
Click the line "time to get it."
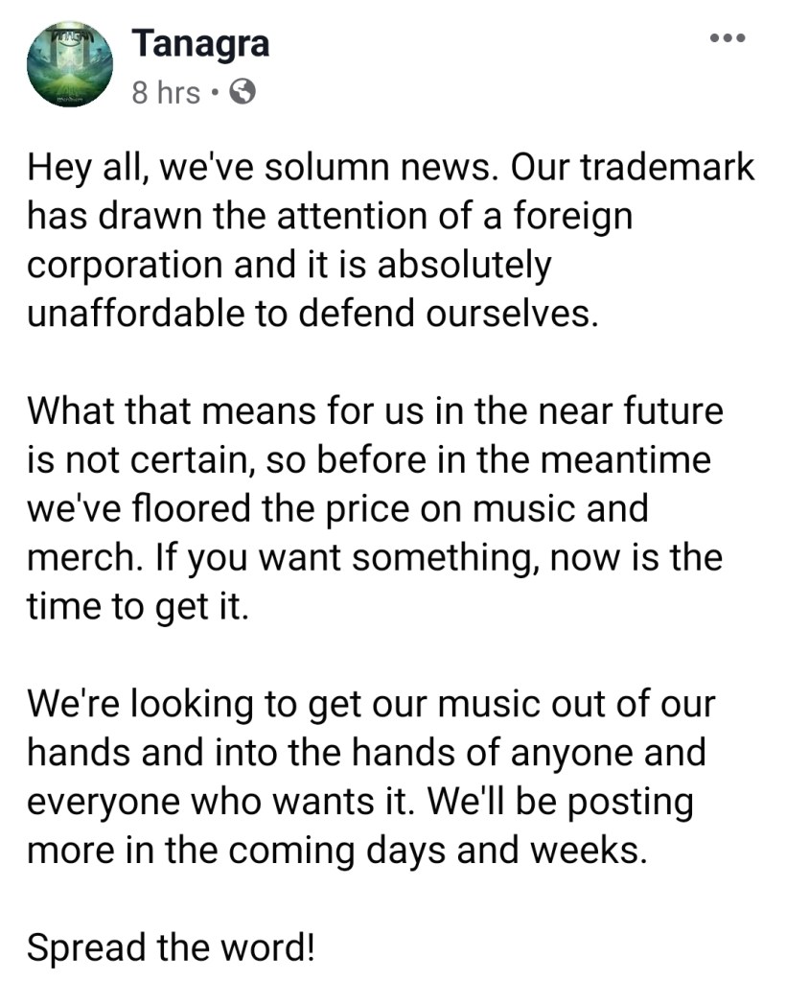(x=137, y=608)
